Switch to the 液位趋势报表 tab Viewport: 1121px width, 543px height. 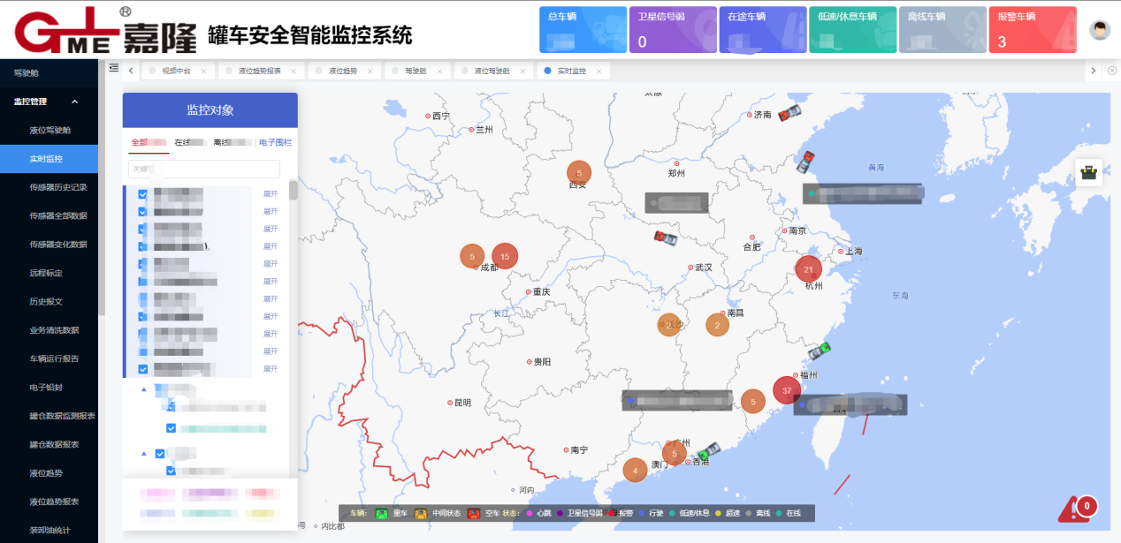(x=260, y=71)
